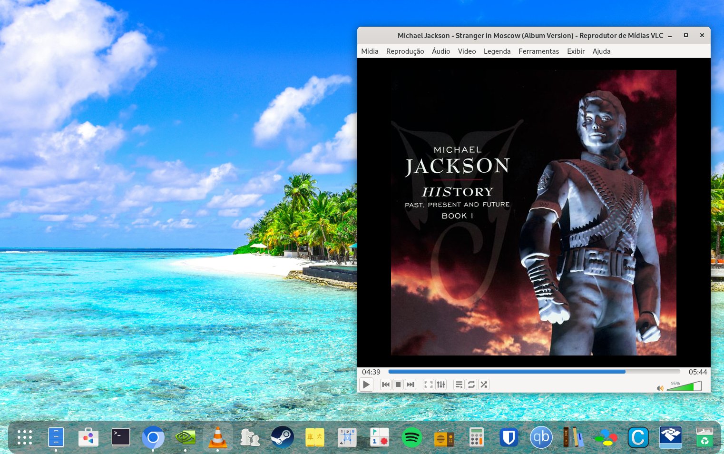The width and height of the screenshot is (724, 454).
Task: Open the Mídia menu
Action: (370, 51)
